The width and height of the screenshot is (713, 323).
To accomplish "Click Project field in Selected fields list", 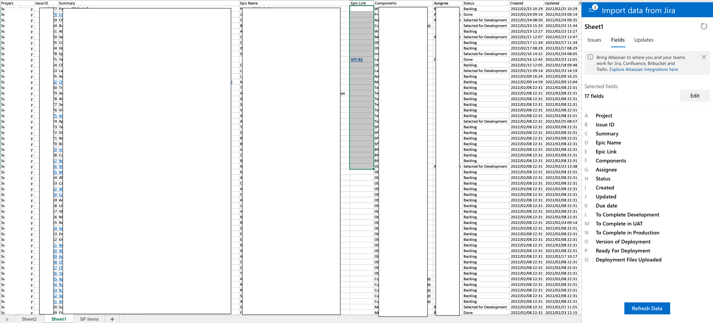I will tap(604, 116).
